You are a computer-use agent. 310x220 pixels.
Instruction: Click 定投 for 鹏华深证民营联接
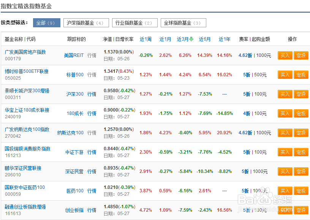tap(301, 171)
